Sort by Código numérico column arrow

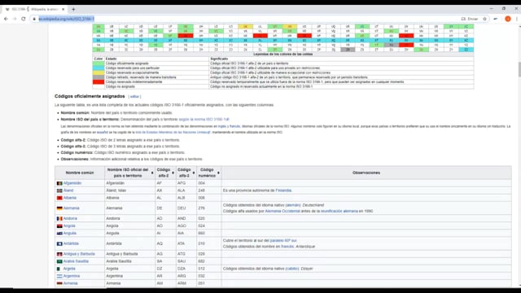click(x=218, y=173)
